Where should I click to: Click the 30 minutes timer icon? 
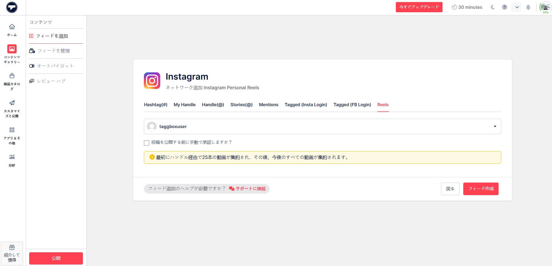click(454, 7)
